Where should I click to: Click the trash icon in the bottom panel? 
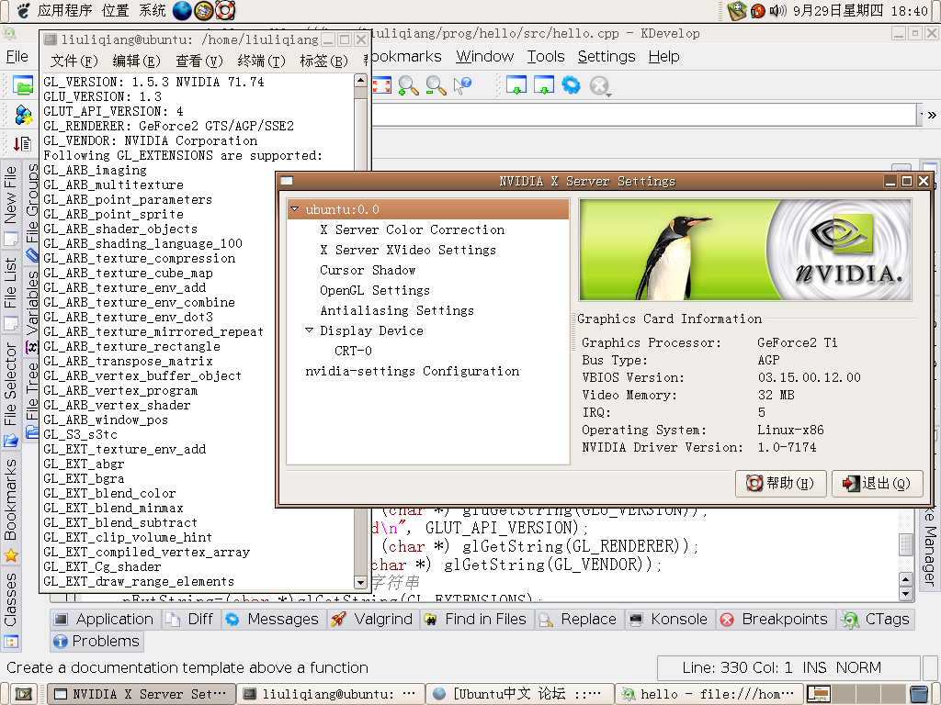pos(918,694)
